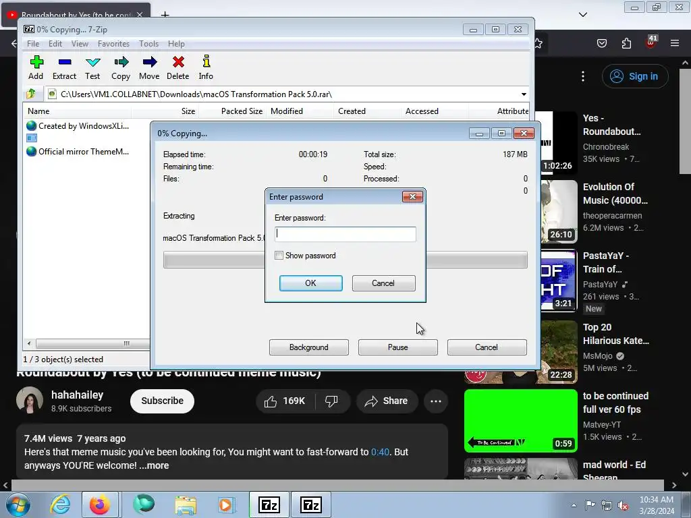Open the Evolution Of Music video thumbnail
This screenshot has height=518, width=691.
(x=559, y=211)
